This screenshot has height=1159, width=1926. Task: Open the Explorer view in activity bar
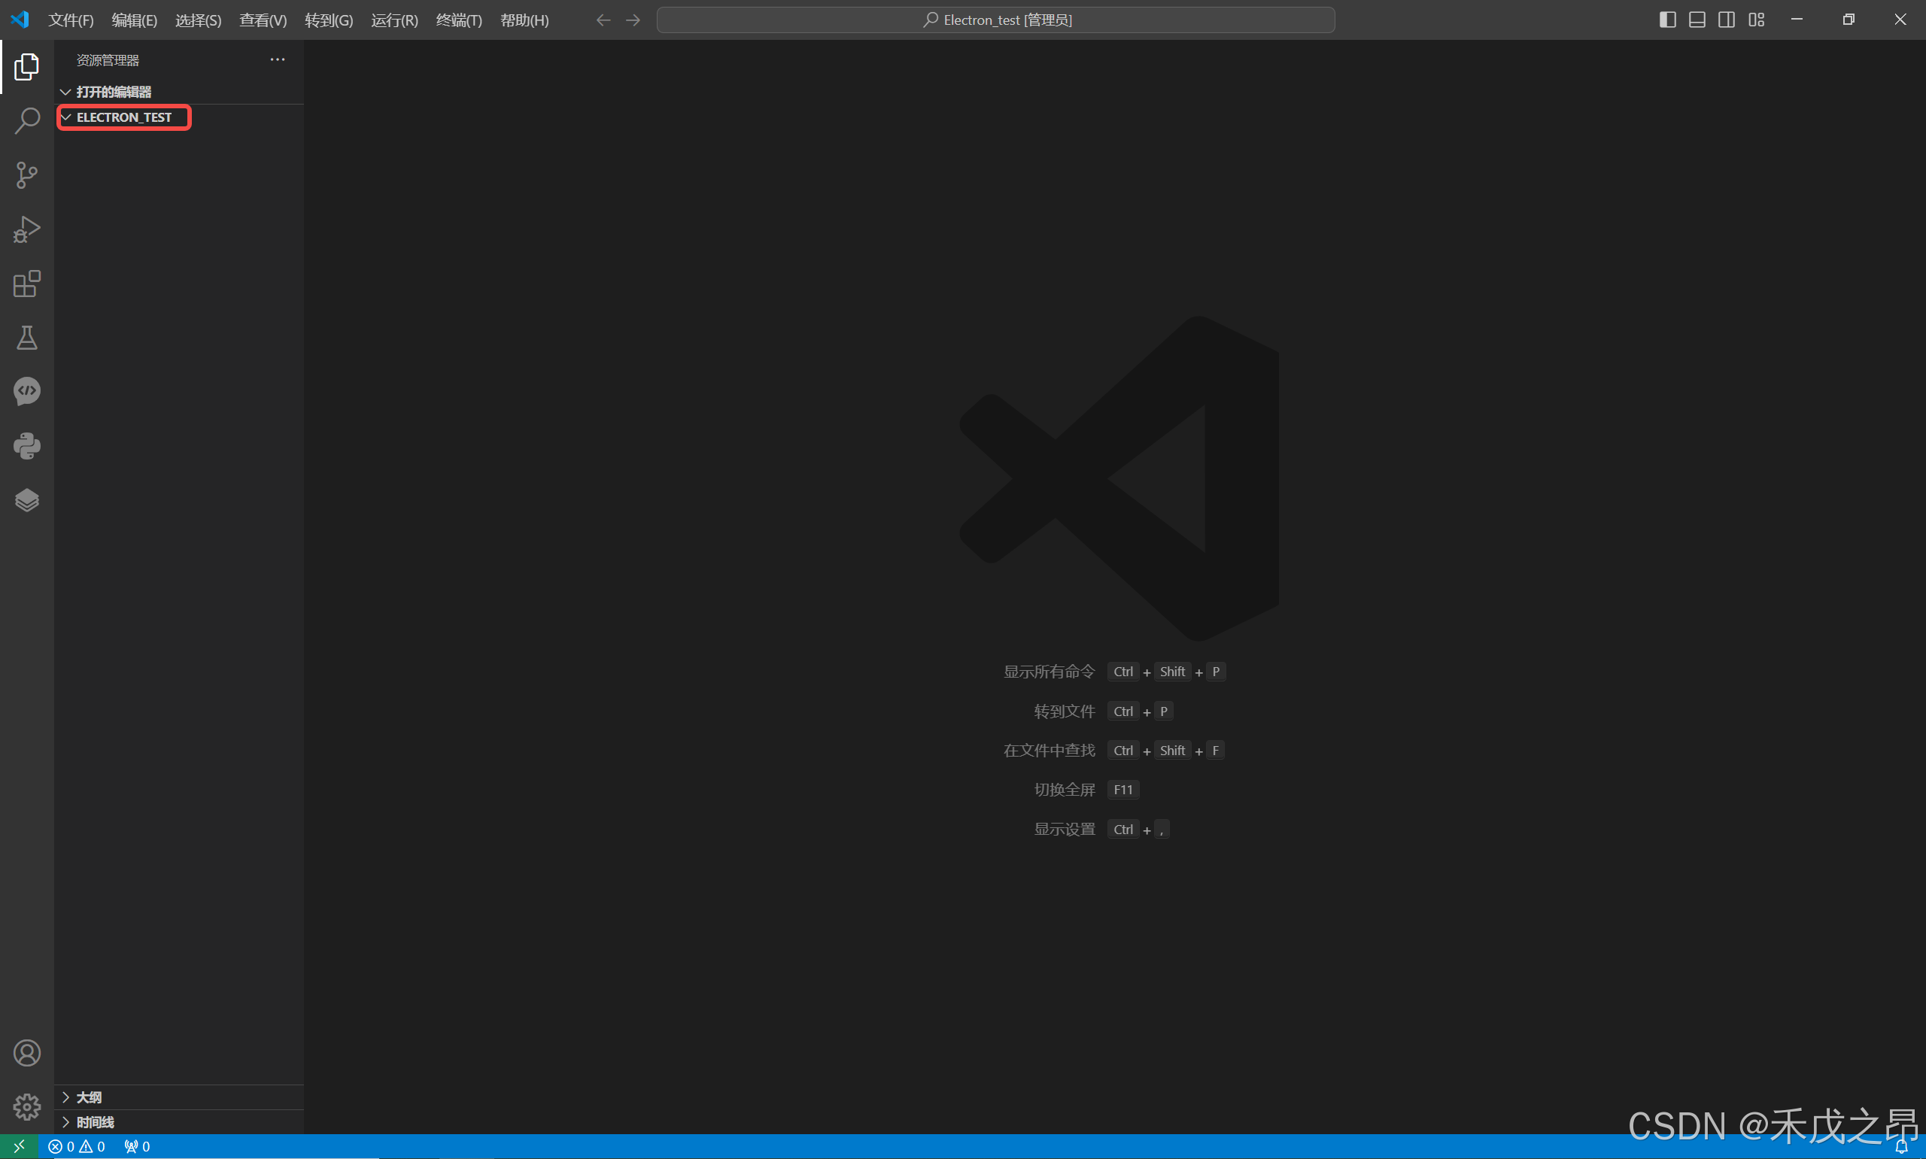(x=26, y=67)
